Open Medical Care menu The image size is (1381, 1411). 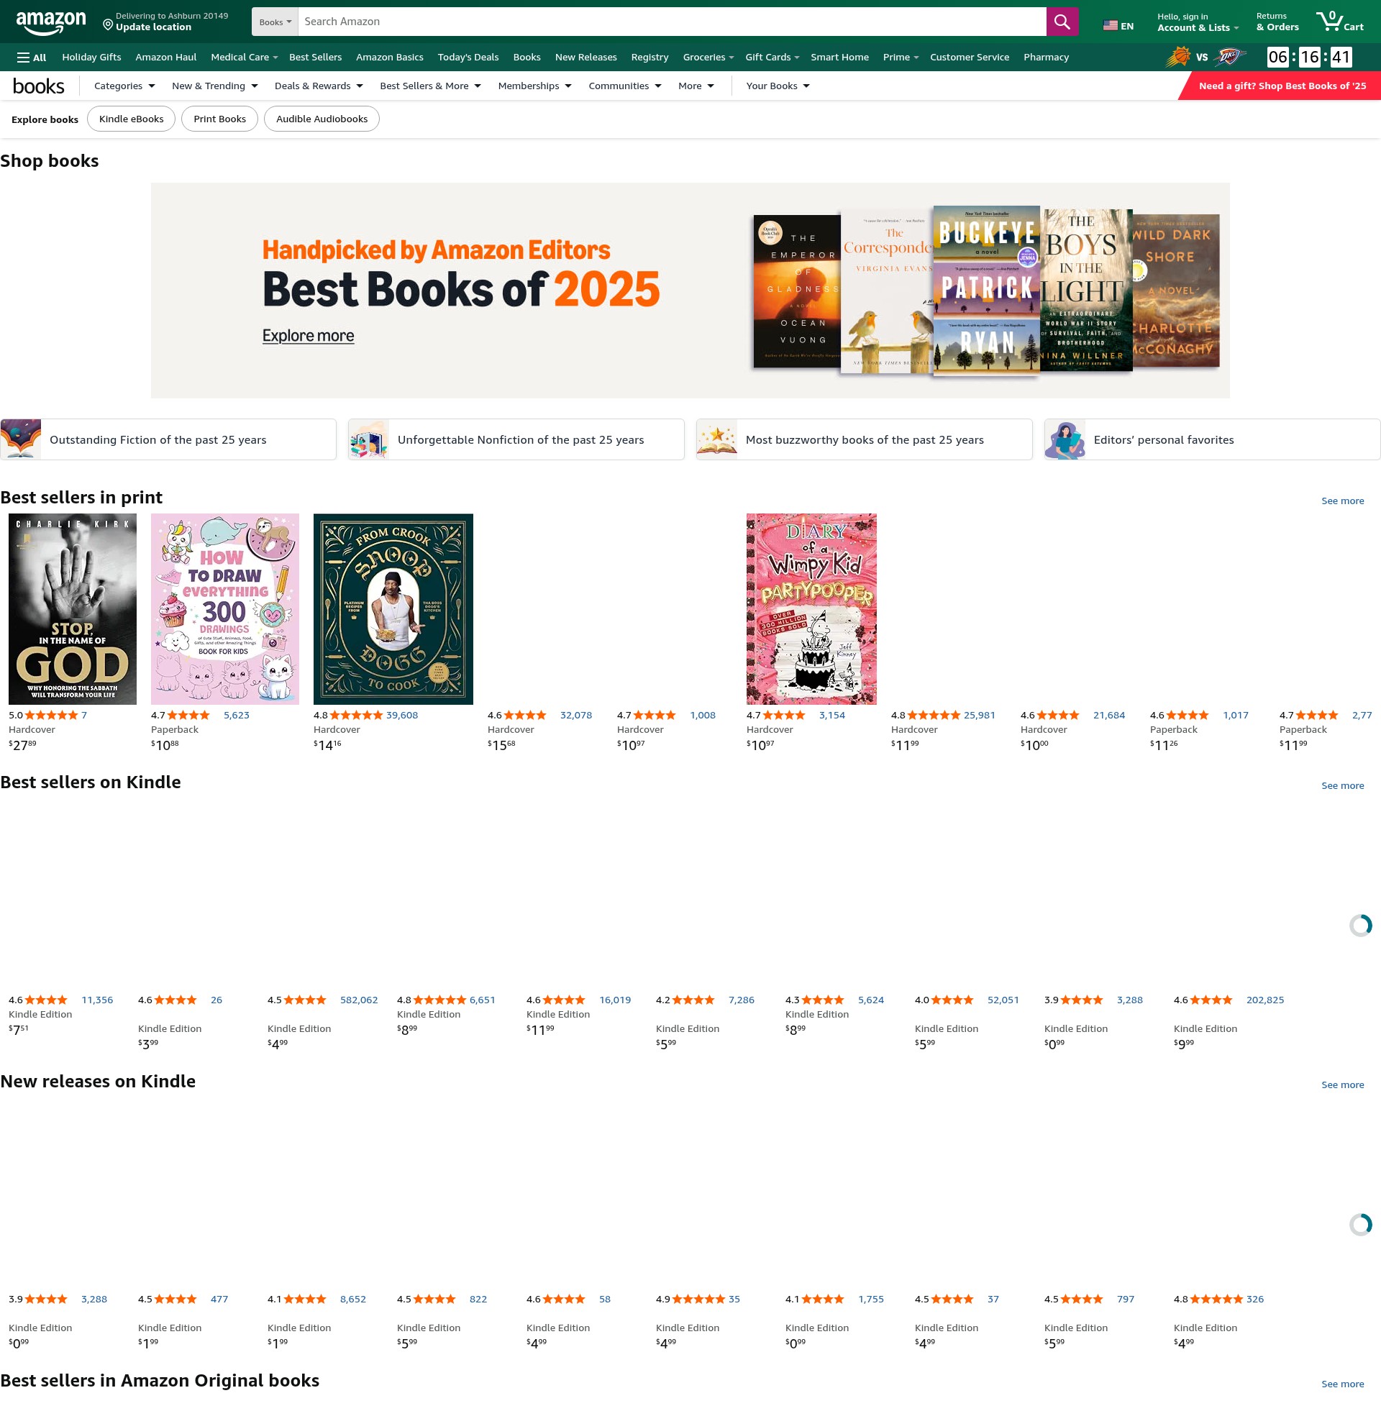pyautogui.click(x=244, y=58)
